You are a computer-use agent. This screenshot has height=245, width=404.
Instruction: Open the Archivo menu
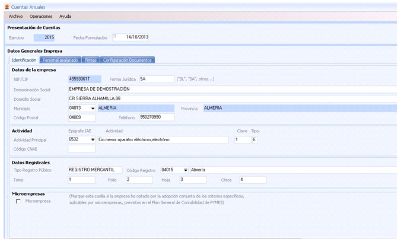pyautogui.click(x=15, y=16)
